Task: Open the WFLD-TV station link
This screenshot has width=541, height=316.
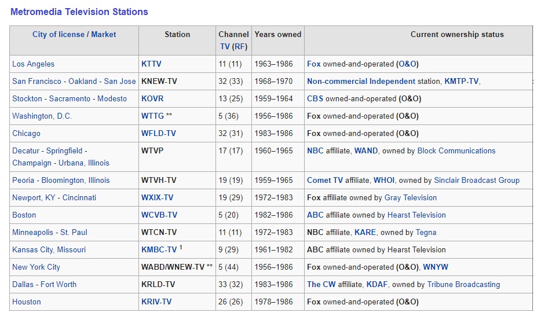Action: 158,133
